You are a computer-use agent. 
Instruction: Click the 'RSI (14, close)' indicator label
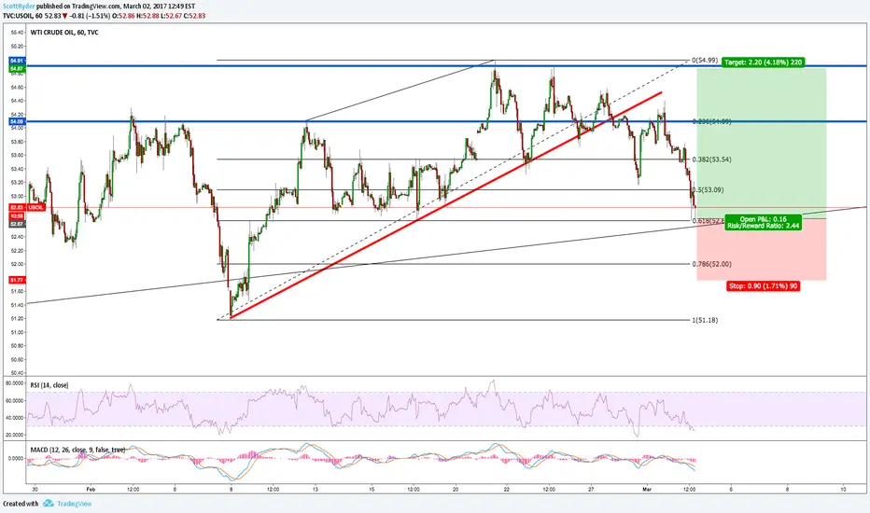tap(49, 385)
